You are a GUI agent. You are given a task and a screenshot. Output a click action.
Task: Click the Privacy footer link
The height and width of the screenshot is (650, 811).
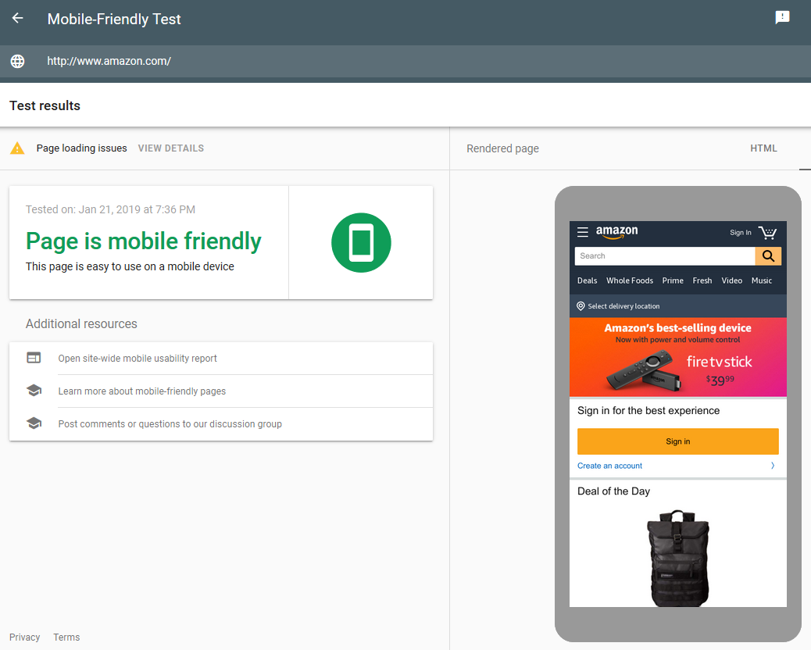click(x=24, y=637)
